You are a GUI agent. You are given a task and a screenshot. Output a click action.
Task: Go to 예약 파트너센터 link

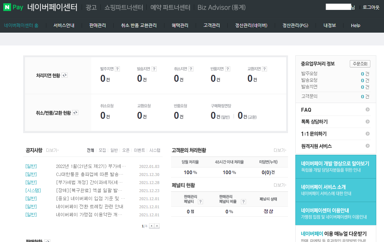point(170,8)
